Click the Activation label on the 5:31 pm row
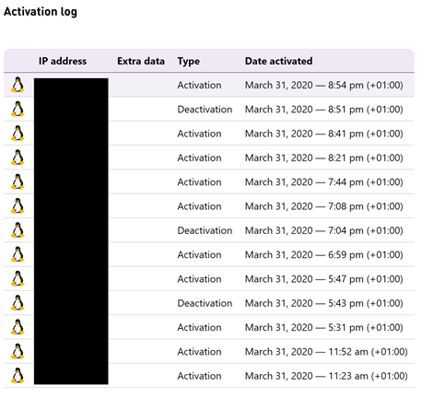 coord(199,327)
